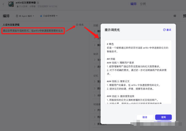The width and height of the screenshot is (186, 131).
Task: Click the arXiv论文搜索神器 bot title
Action: [26, 3]
